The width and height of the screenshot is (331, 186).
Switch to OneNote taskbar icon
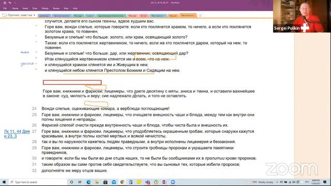(x=164, y=182)
